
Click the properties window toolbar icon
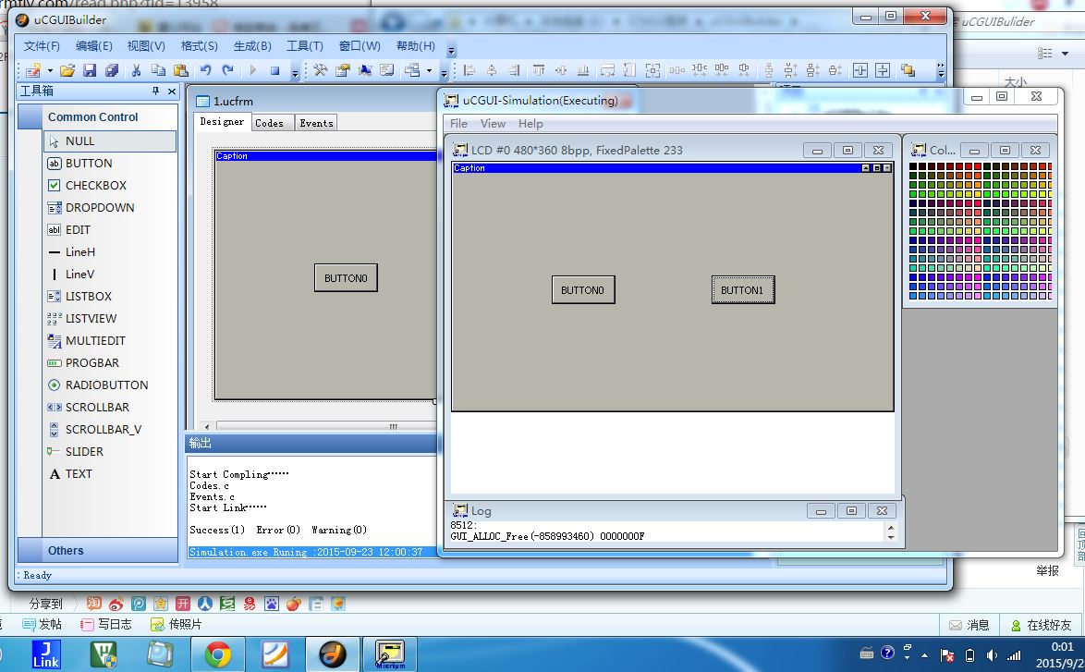[343, 70]
